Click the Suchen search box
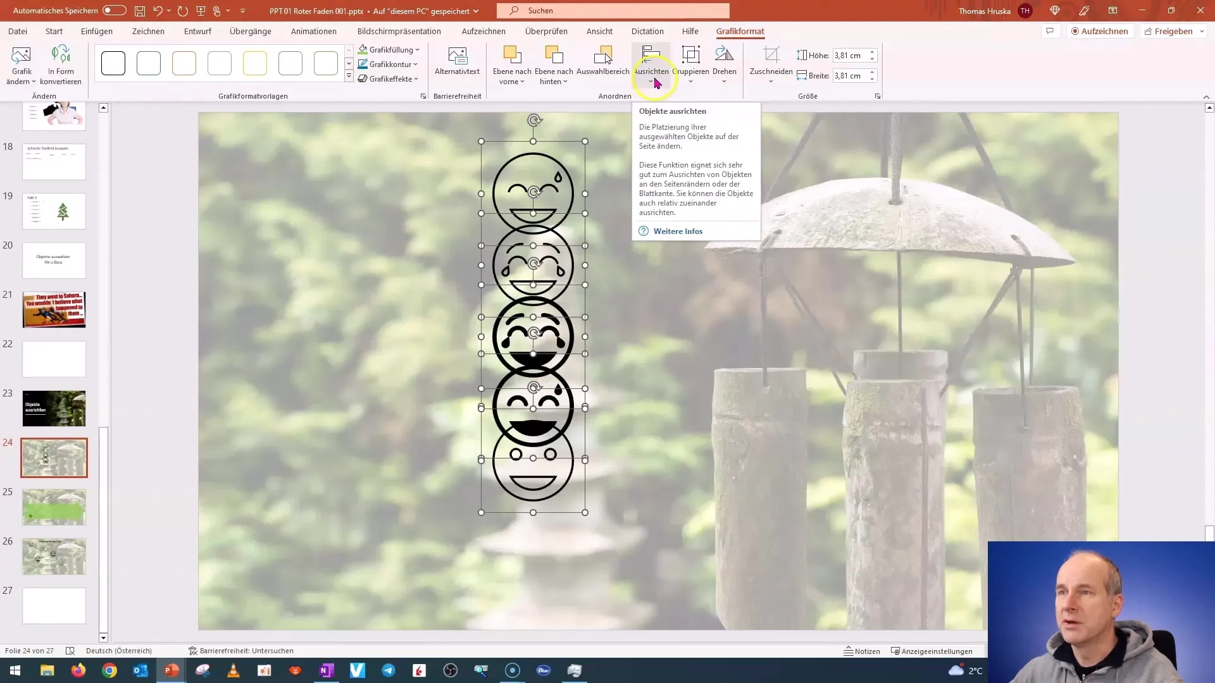The height and width of the screenshot is (683, 1215). [613, 11]
